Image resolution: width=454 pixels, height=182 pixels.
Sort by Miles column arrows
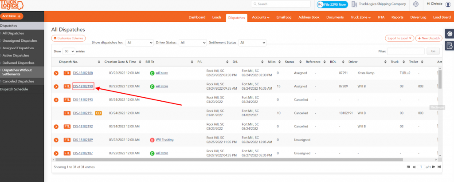[x=279, y=62]
